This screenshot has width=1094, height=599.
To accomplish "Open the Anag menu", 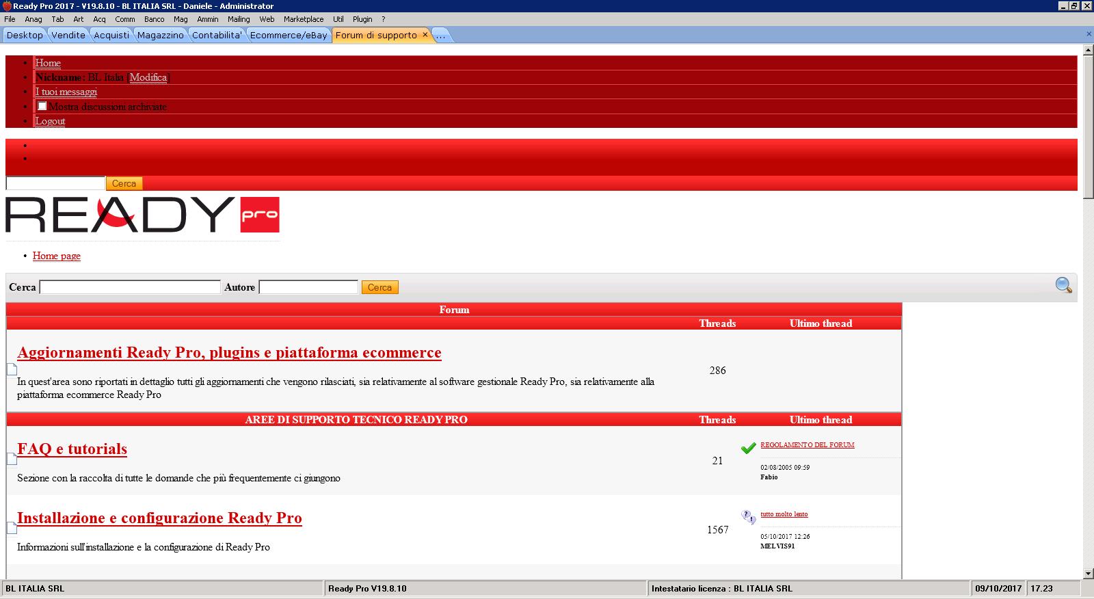I will click(x=34, y=19).
